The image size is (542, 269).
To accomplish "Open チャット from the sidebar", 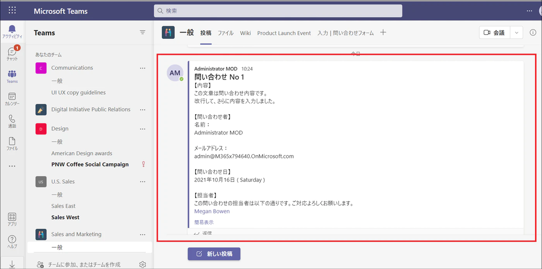I will pyautogui.click(x=12, y=53).
